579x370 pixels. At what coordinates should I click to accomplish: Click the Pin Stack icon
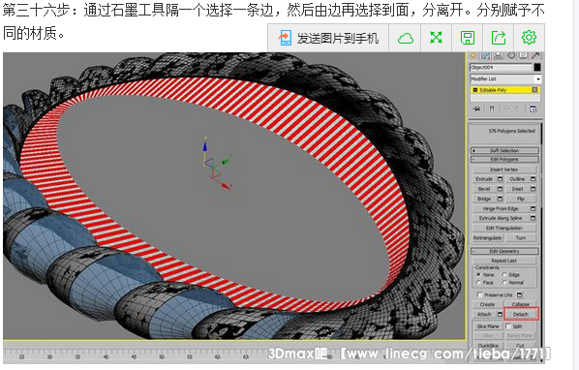point(476,108)
